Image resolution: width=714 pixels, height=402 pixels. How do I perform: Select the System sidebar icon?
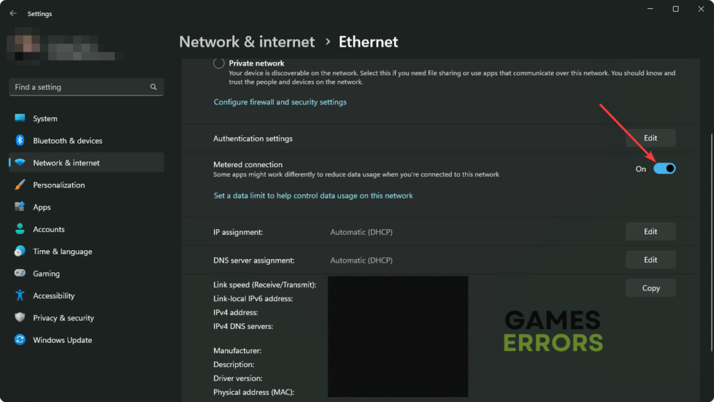(x=20, y=118)
